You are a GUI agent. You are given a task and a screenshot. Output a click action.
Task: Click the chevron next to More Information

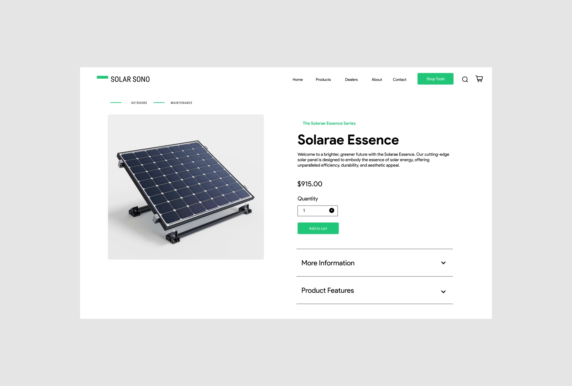pos(443,263)
